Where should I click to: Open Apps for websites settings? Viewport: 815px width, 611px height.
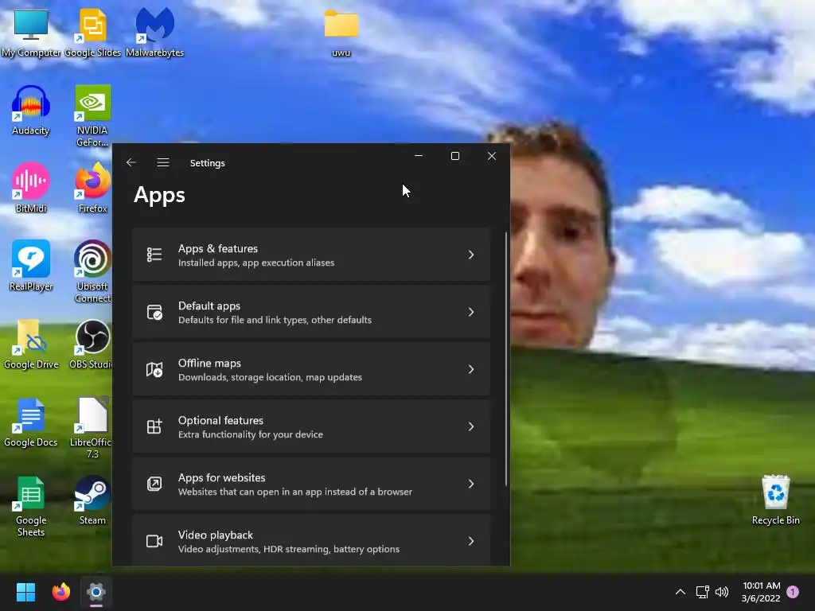311,484
